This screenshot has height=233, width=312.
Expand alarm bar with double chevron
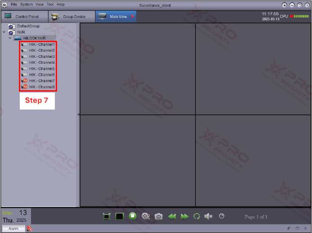click(x=306, y=229)
